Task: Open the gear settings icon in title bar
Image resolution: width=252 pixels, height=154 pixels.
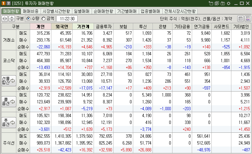Action: point(228,3)
